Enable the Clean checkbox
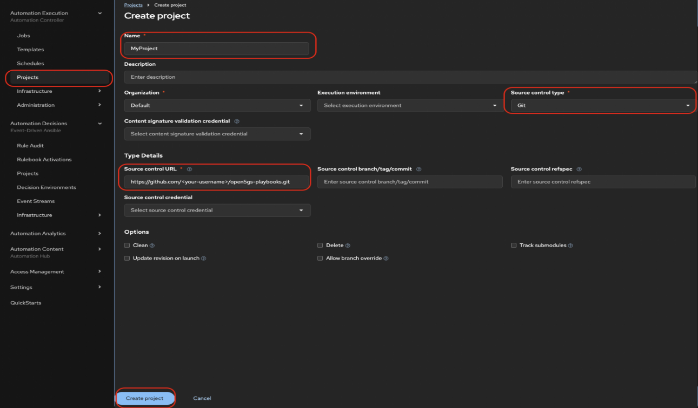Viewport: 698px width, 408px height. pos(127,246)
